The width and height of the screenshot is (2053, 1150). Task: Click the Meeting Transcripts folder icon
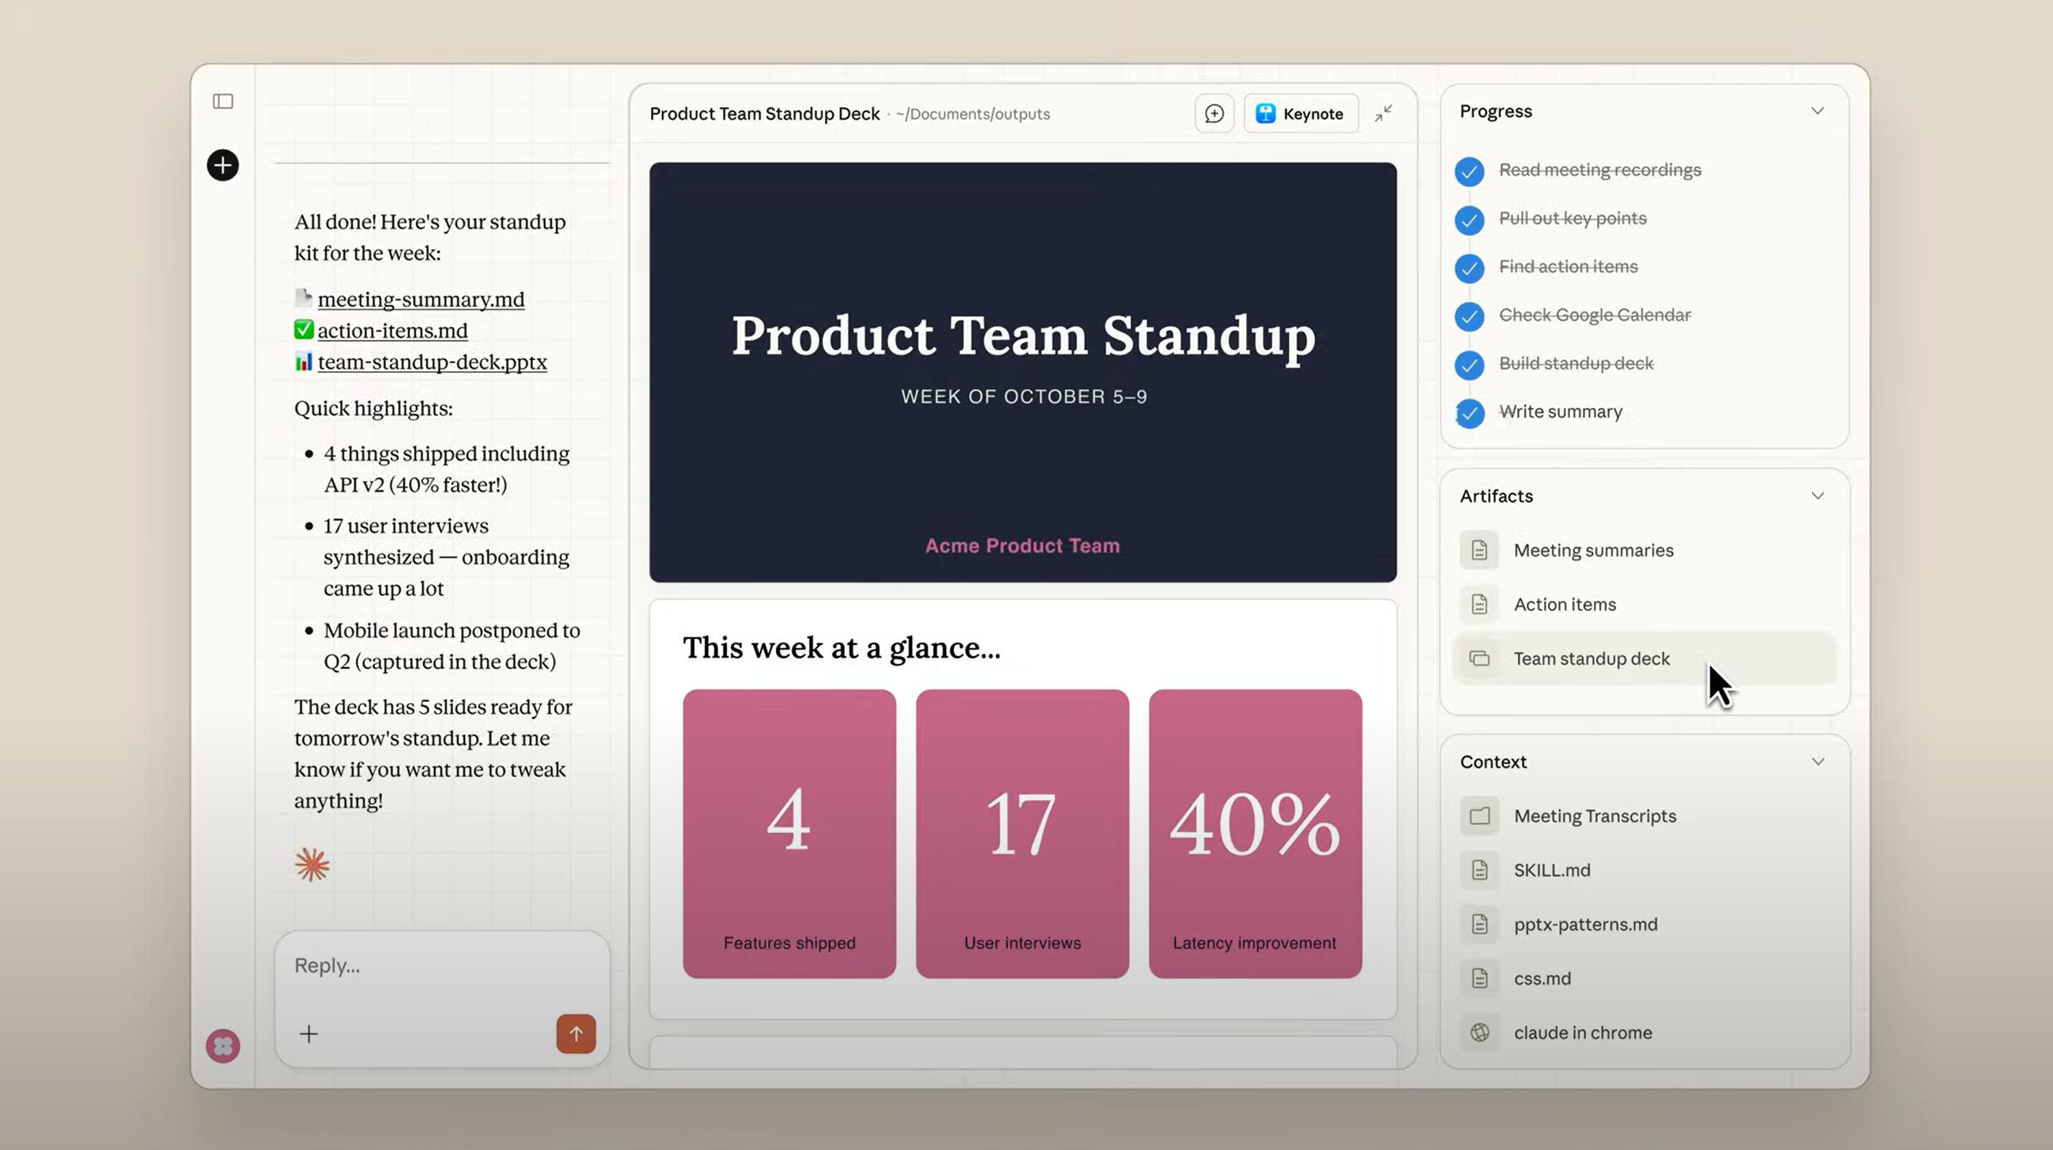pyautogui.click(x=1479, y=815)
